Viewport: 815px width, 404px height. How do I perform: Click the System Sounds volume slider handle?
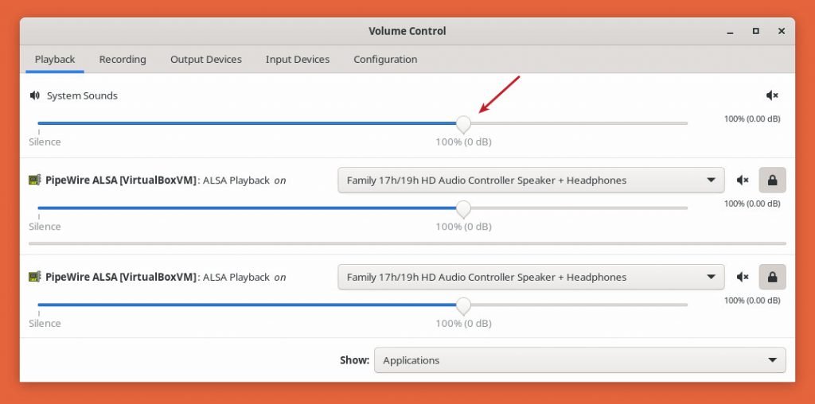463,123
